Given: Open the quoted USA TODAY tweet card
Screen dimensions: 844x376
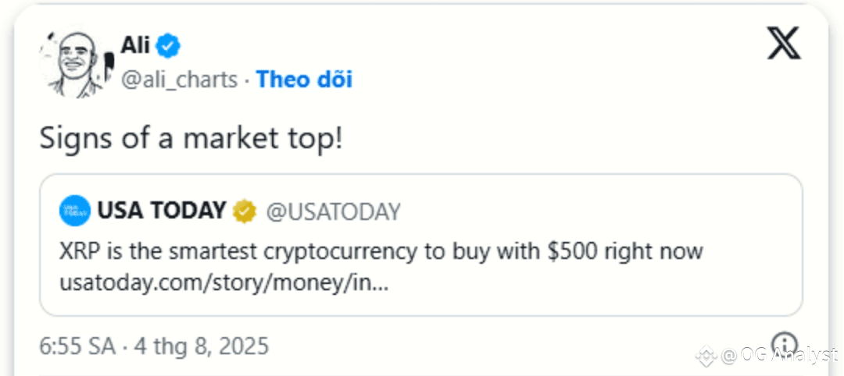Looking at the screenshot, I should coord(421,244).
